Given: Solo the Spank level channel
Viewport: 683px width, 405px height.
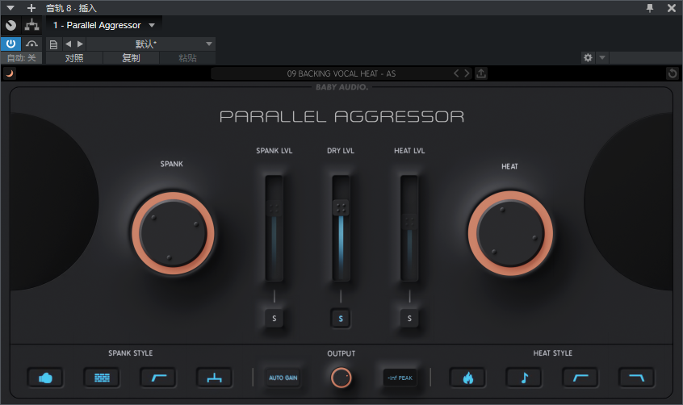Looking at the screenshot, I should 274,319.
